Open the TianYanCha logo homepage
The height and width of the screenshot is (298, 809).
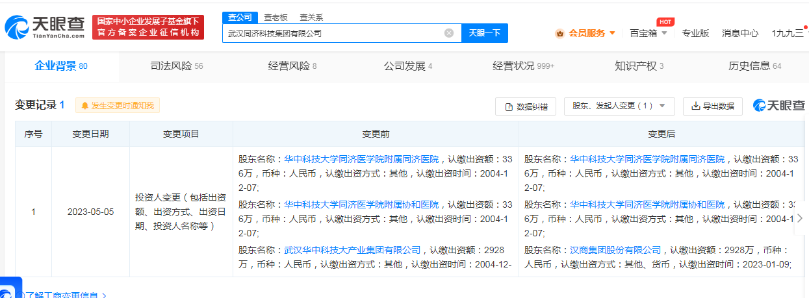(44, 27)
